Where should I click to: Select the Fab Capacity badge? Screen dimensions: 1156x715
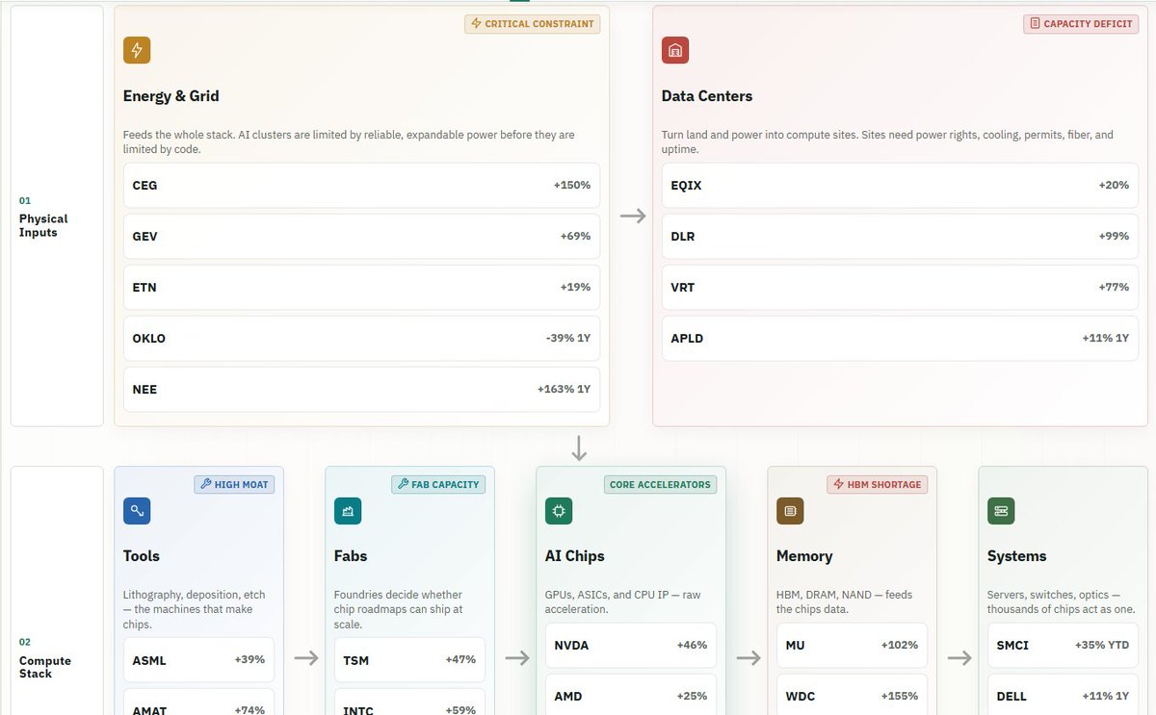coord(438,484)
